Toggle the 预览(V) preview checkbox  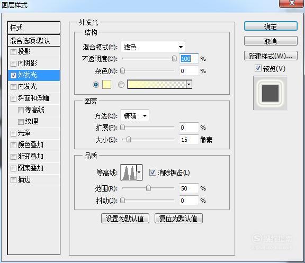(258, 68)
